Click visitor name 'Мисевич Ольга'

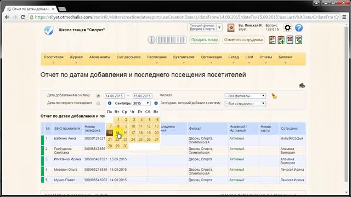[x=66, y=170]
